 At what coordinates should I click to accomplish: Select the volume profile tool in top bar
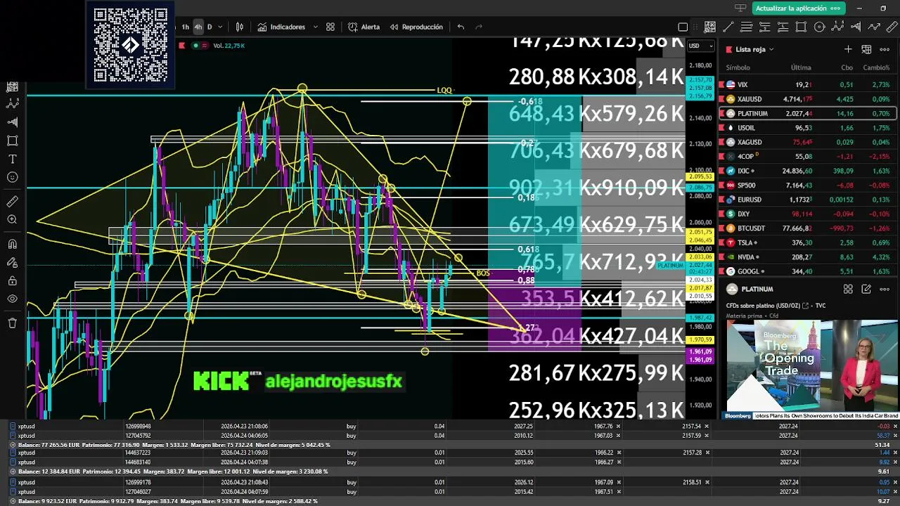(856, 27)
